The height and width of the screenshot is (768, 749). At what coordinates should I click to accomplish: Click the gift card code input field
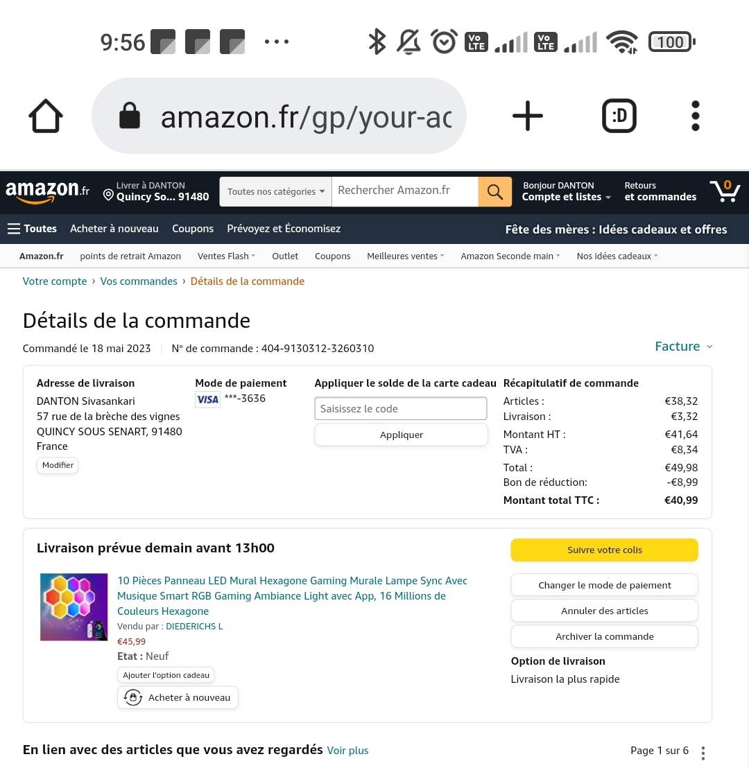pyautogui.click(x=400, y=408)
